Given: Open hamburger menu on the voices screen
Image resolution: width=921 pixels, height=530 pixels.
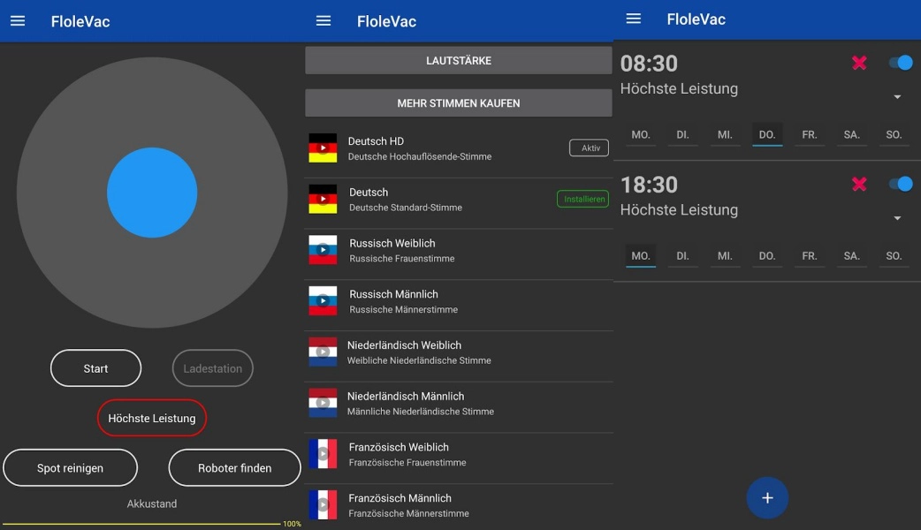Looking at the screenshot, I should 323,21.
